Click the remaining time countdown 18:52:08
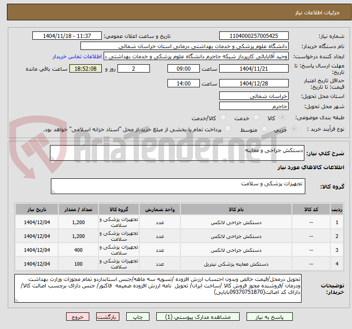Image resolution: width=352 pixels, height=329 pixels. point(86,69)
